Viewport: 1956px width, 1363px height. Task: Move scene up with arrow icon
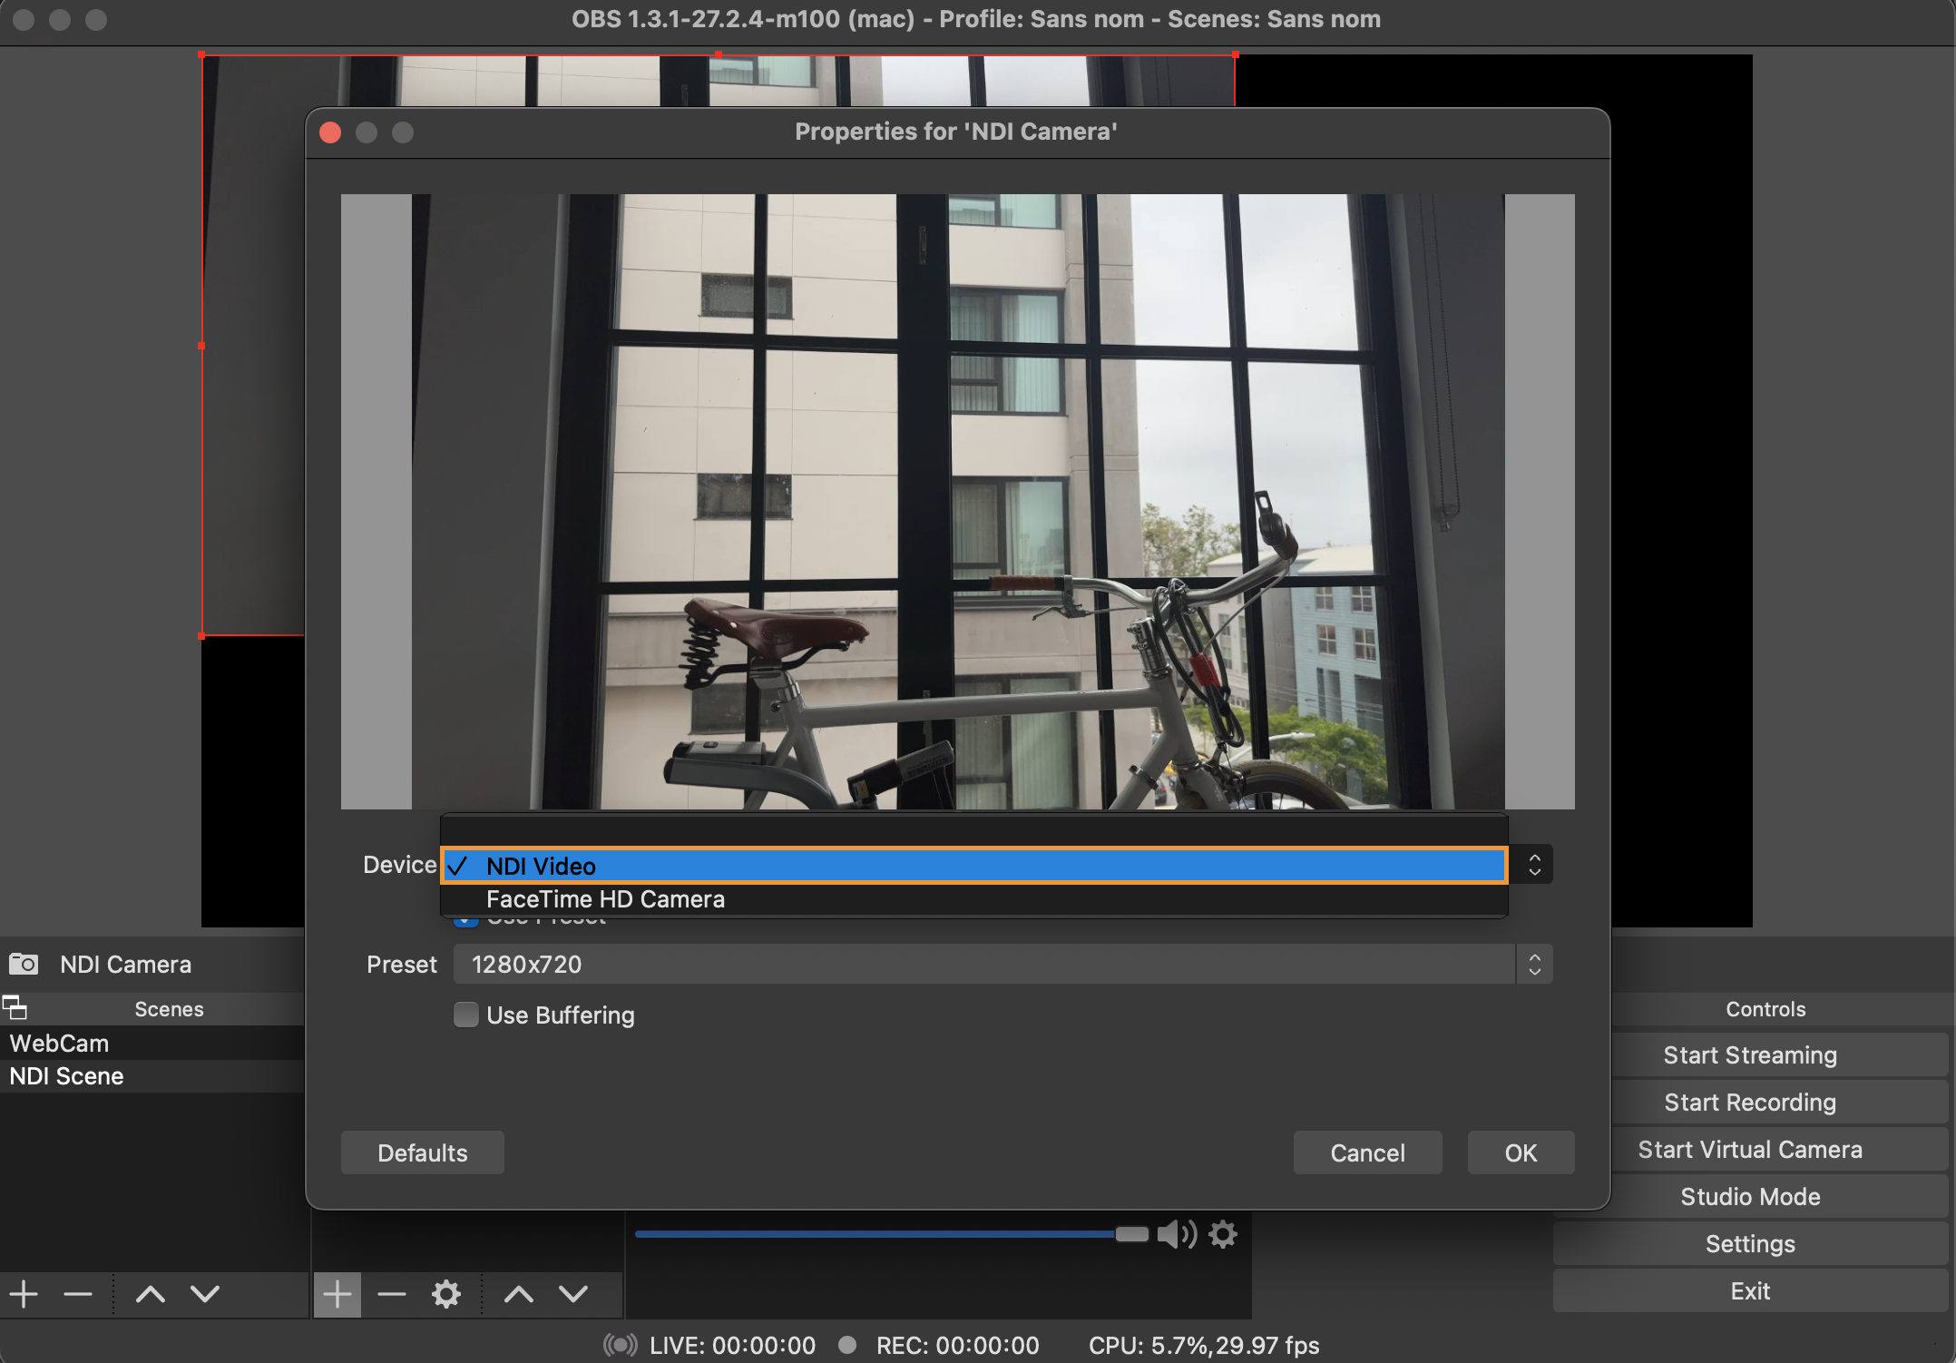(151, 1294)
